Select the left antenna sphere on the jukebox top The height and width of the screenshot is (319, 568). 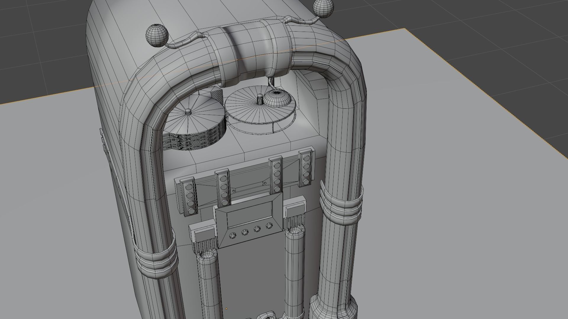(157, 35)
